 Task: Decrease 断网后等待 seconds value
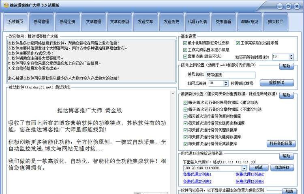226,84
